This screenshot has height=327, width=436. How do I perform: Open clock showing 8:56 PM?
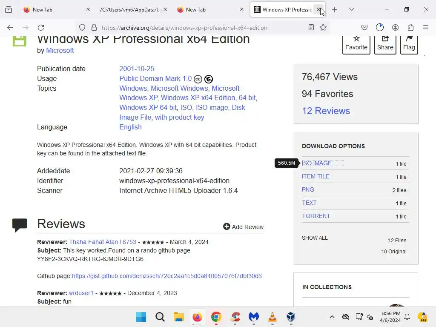[x=390, y=317]
